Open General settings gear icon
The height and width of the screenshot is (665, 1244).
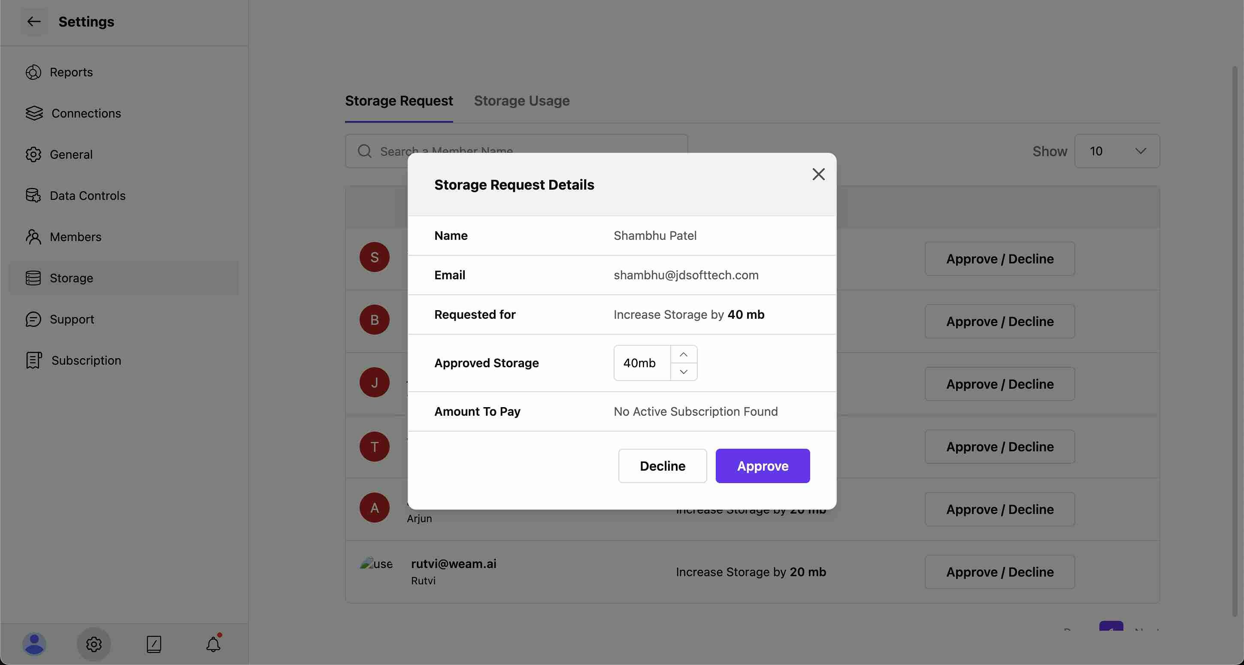(x=33, y=154)
